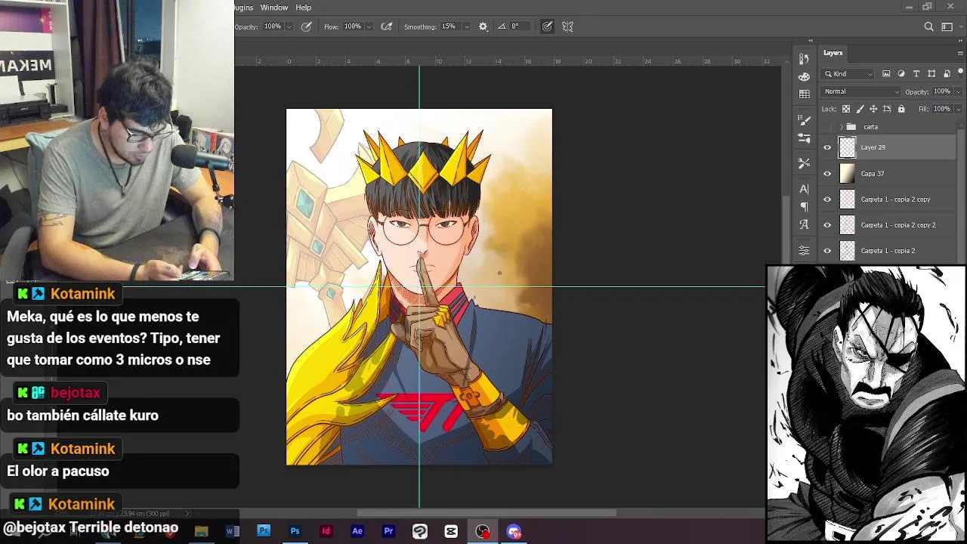This screenshot has width=967, height=544.
Task: Open OBS Studio from the taskbar
Action: [x=482, y=531]
